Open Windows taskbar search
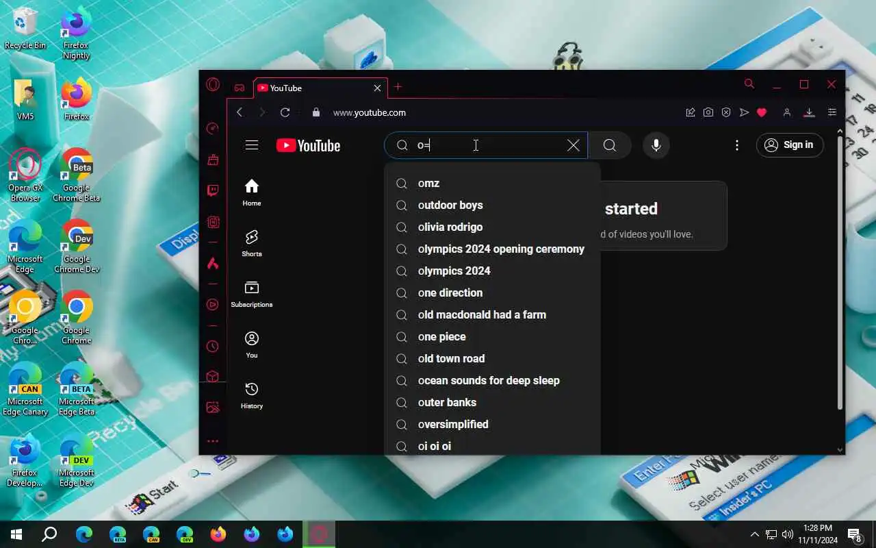The height and width of the screenshot is (548, 876). pos(49,534)
